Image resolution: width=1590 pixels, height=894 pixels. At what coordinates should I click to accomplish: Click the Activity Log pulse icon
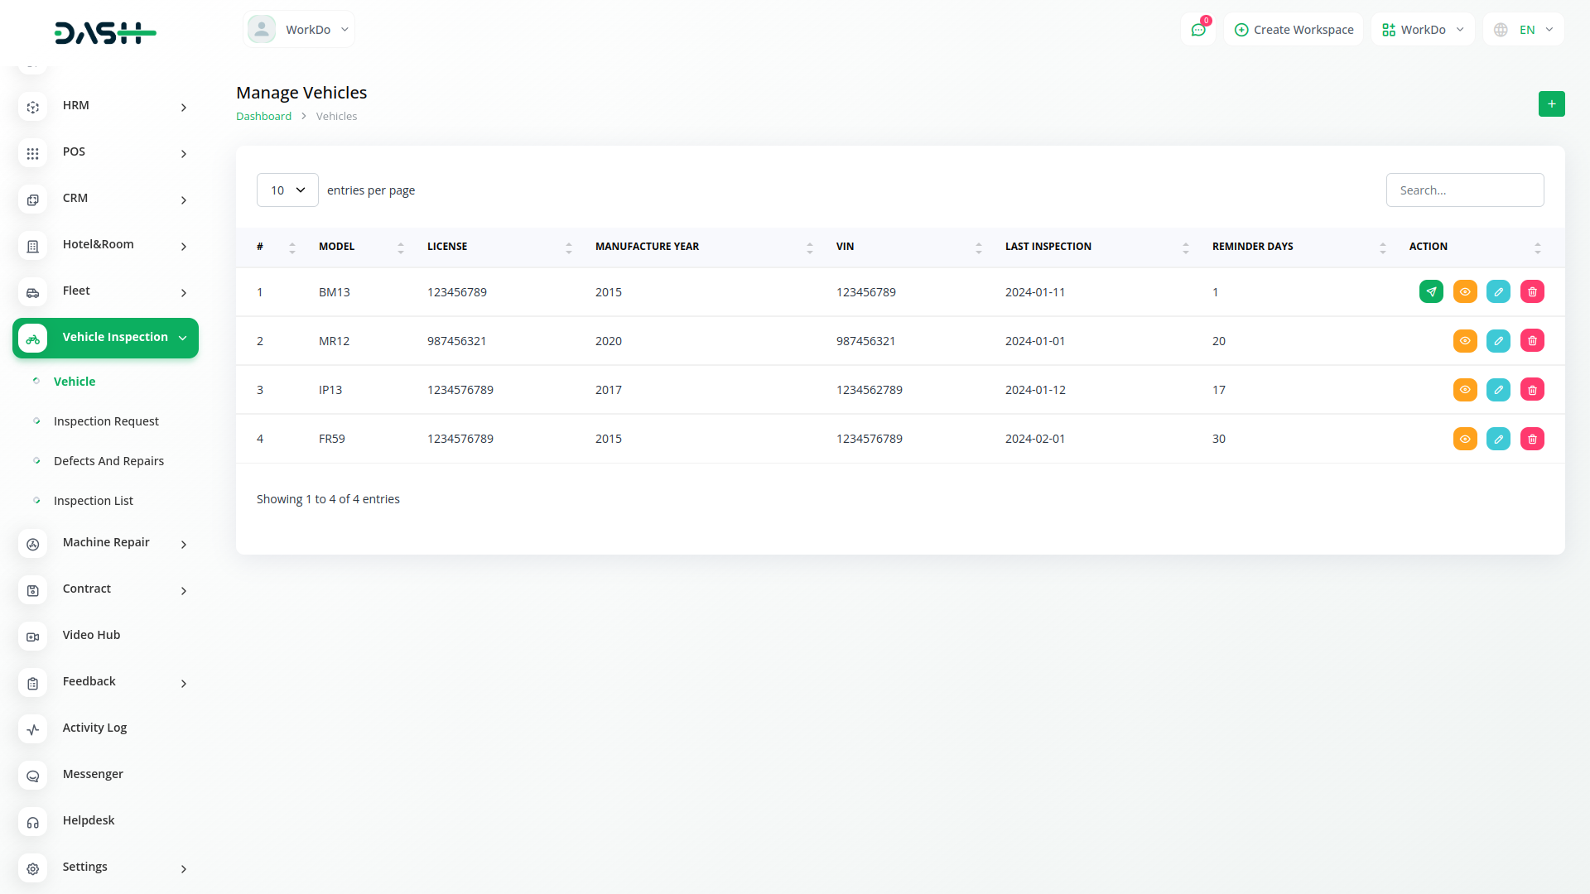click(x=32, y=729)
